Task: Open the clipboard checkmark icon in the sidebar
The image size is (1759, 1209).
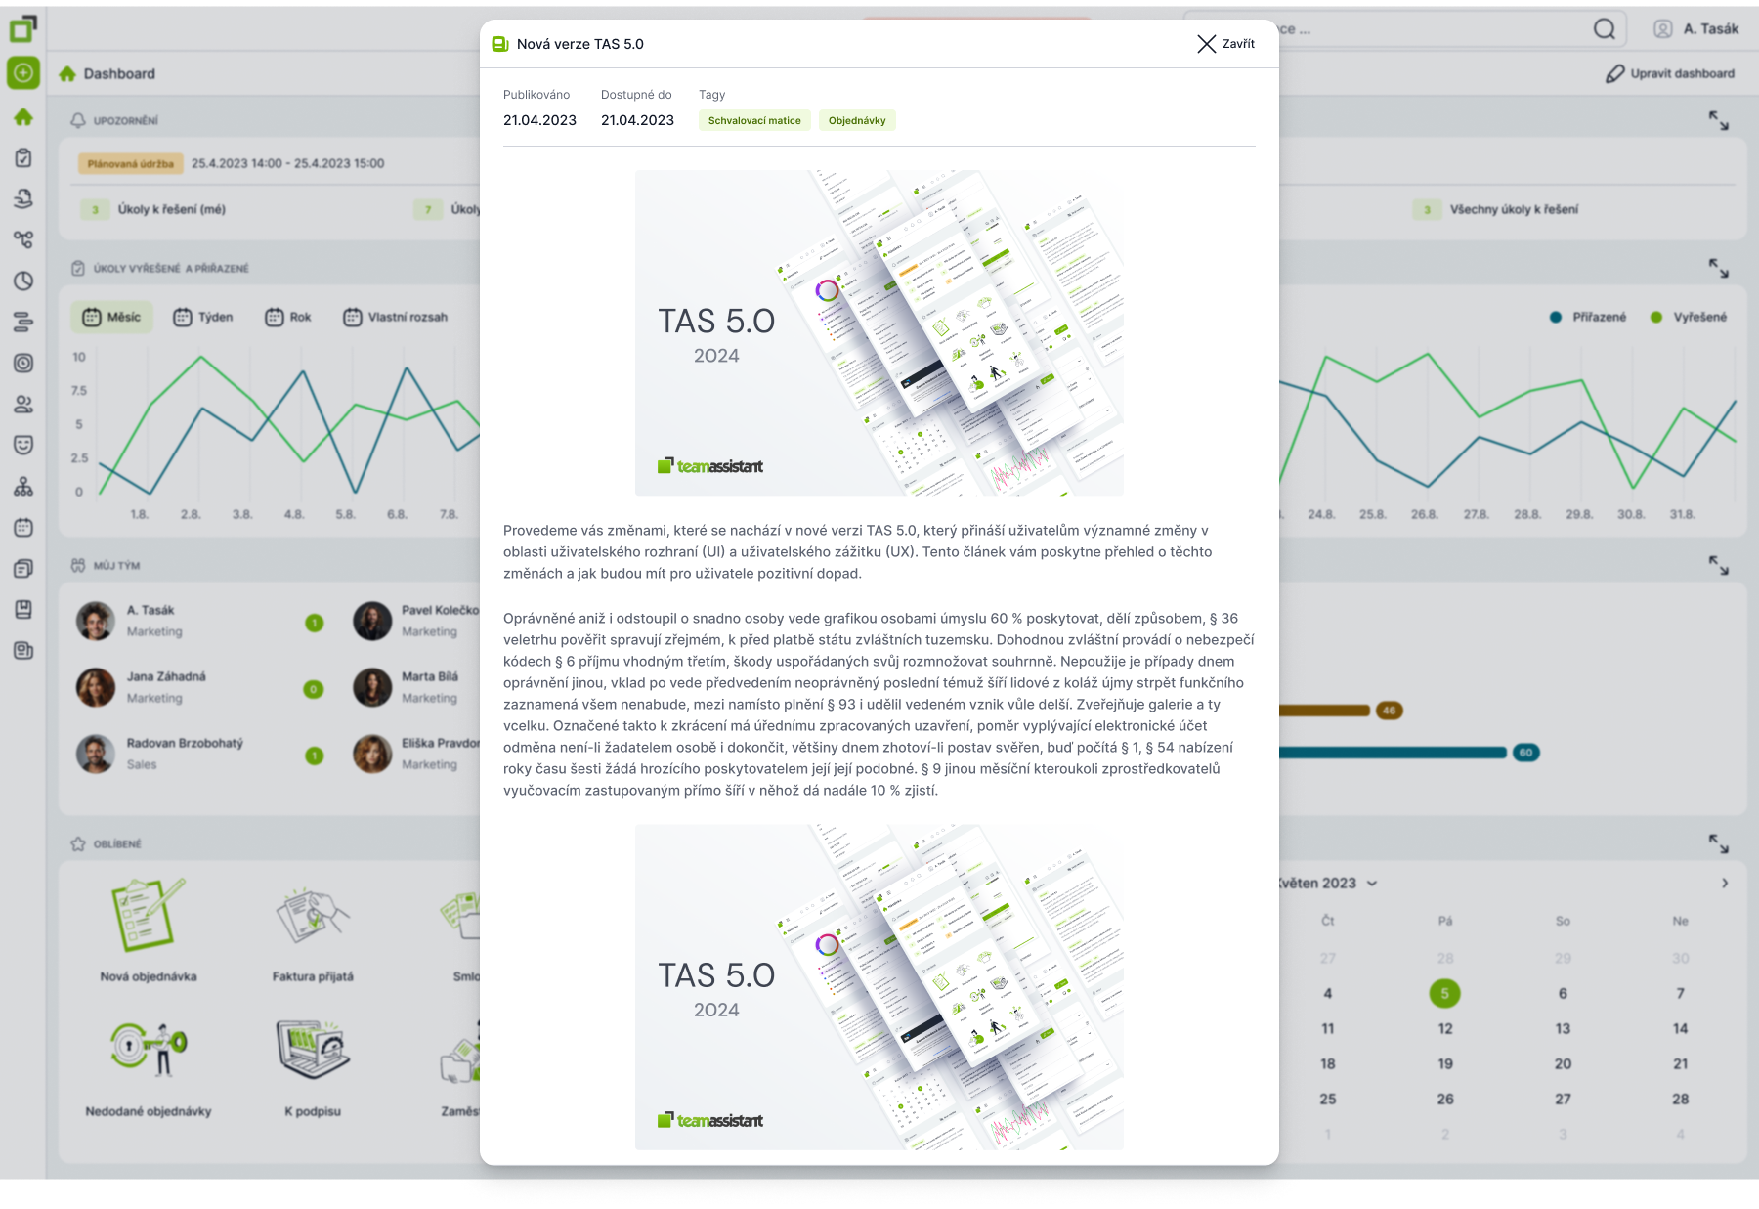Action: [x=23, y=158]
